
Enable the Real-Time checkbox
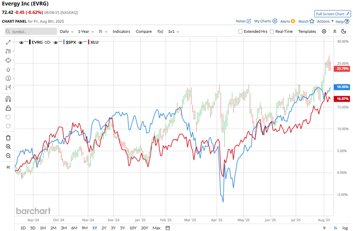272,31
